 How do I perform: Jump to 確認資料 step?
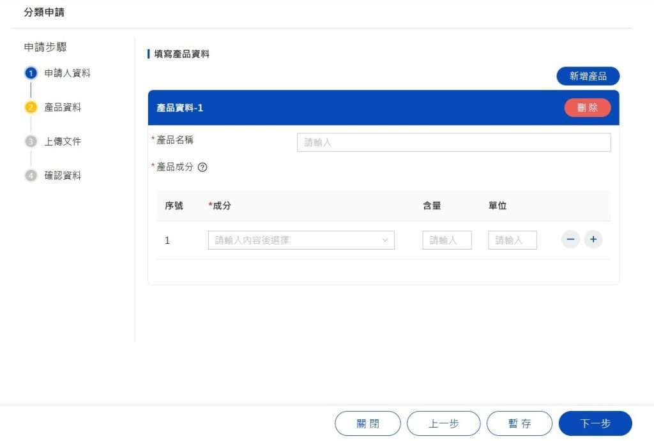(x=63, y=176)
